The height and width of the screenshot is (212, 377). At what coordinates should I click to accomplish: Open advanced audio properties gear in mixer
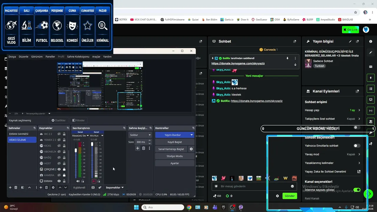[x=100, y=188]
